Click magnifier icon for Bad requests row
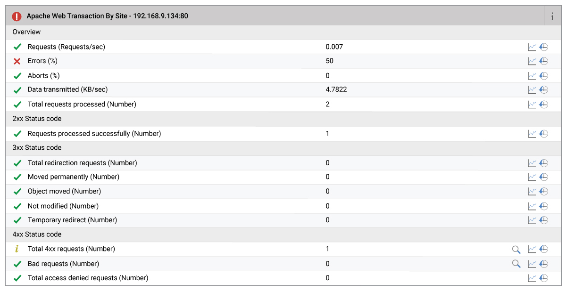This screenshot has width=566, height=291. 516,264
